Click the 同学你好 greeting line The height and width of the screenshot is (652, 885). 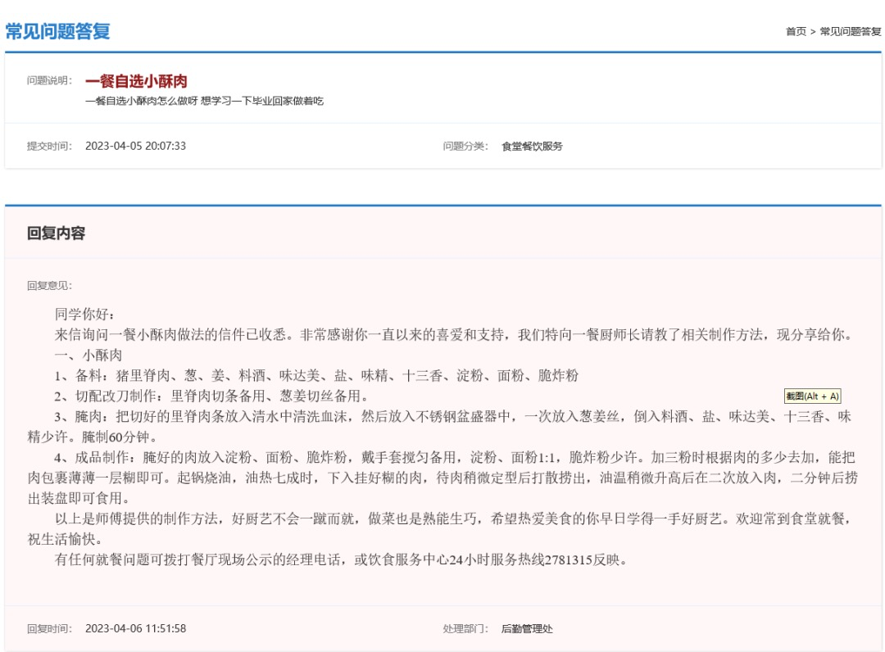[x=86, y=314]
